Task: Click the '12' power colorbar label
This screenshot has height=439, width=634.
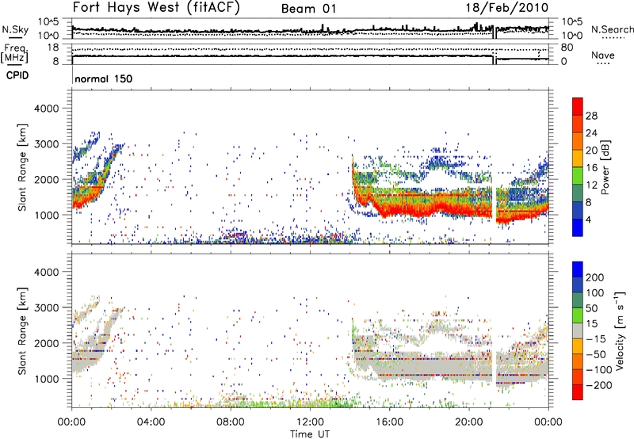Action: pos(591,185)
